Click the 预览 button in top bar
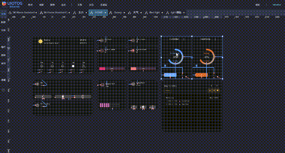Screen dimensions: 285x153 pyautogui.click(x=92, y=5)
